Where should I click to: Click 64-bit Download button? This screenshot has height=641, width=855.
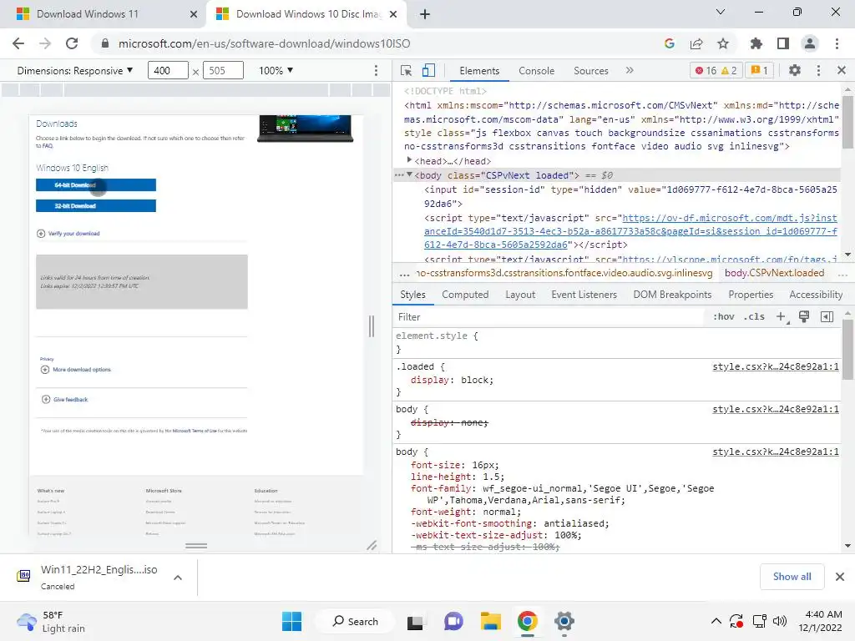point(96,185)
